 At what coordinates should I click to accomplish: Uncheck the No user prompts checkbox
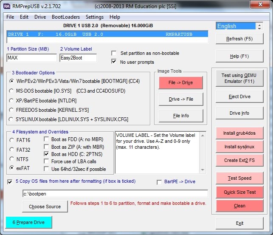pos(114,62)
